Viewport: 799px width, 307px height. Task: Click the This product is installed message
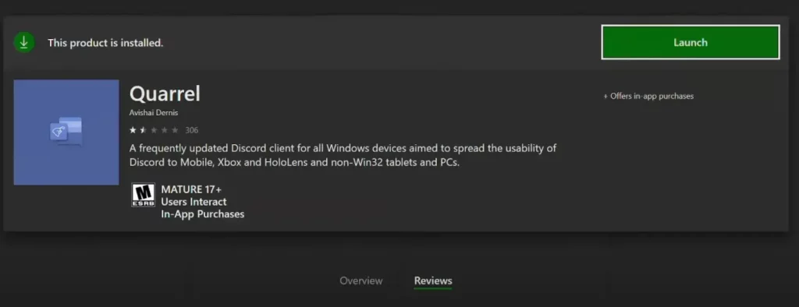pyautogui.click(x=105, y=44)
